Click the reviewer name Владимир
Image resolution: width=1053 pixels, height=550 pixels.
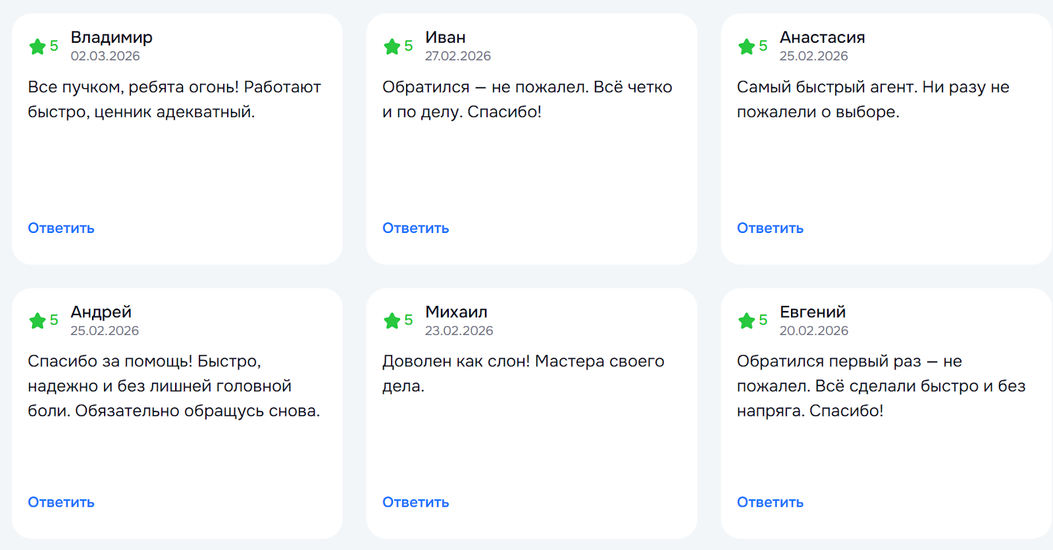coord(111,37)
